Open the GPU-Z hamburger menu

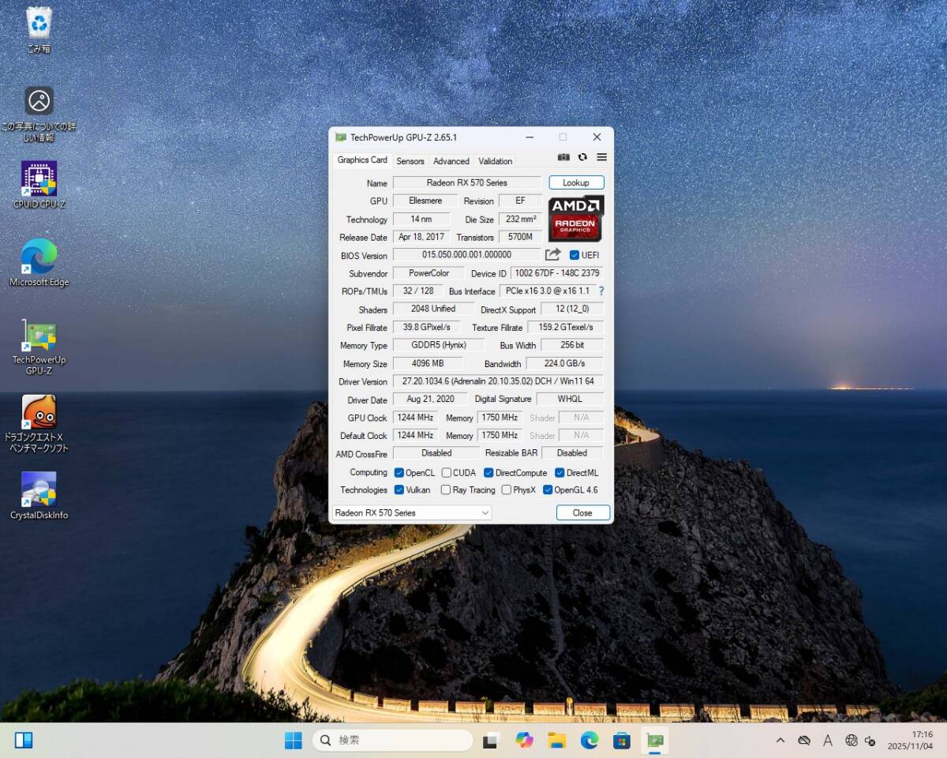pyautogui.click(x=601, y=158)
